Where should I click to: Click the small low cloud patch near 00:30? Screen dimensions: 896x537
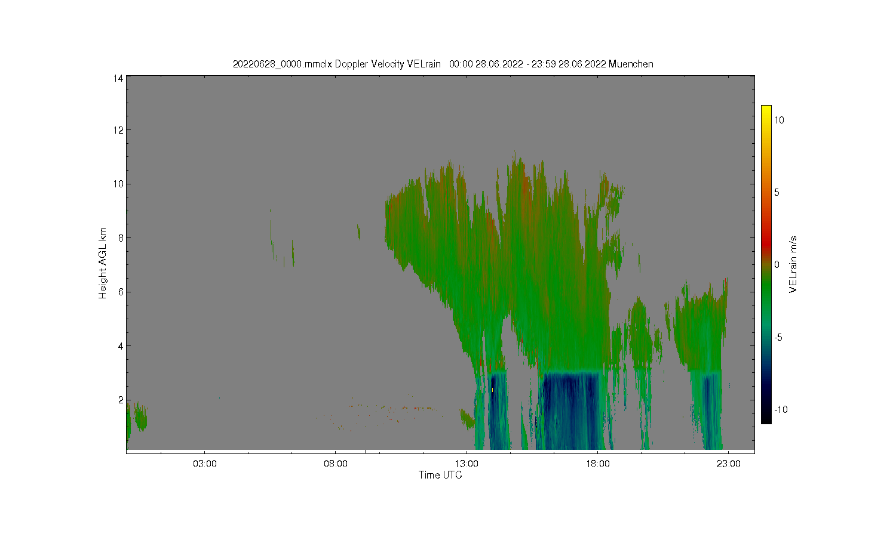(x=141, y=416)
